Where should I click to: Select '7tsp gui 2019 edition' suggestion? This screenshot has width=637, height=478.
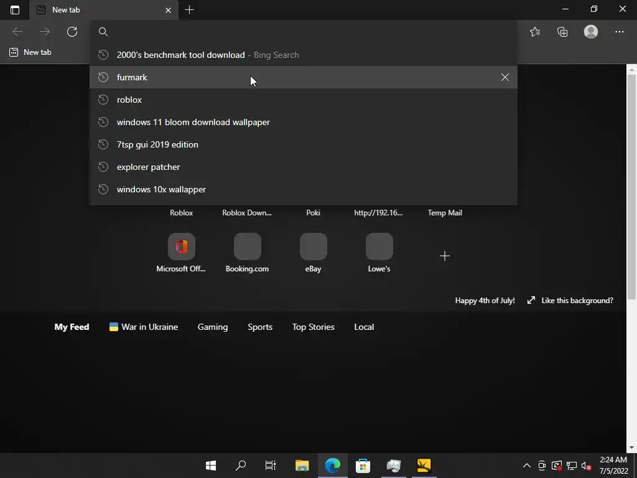tap(304, 144)
